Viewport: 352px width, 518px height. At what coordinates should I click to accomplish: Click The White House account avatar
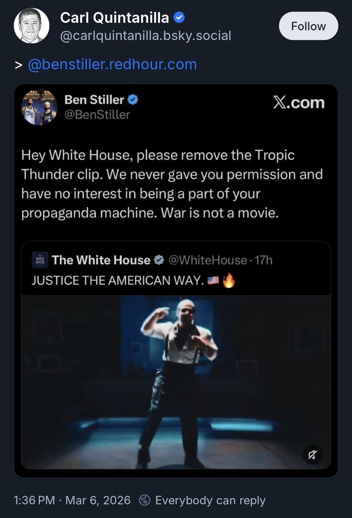40,260
